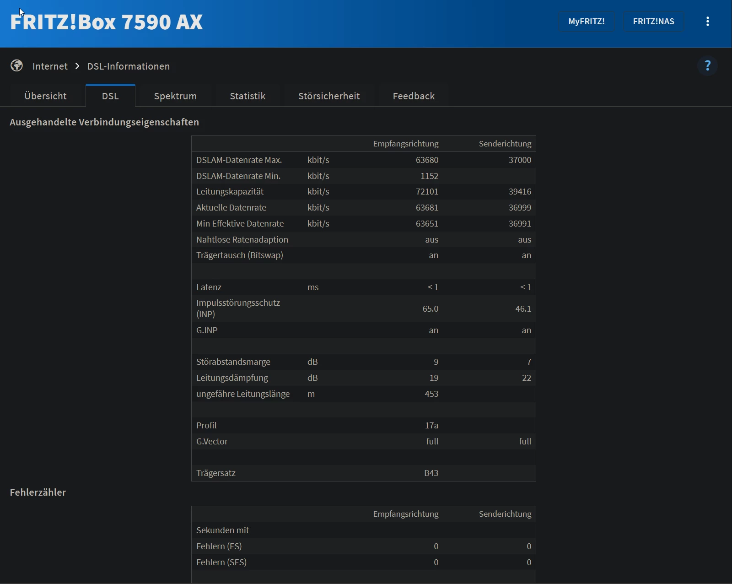Click downstream max rate value 63680
The image size is (732, 584).
(427, 160)
